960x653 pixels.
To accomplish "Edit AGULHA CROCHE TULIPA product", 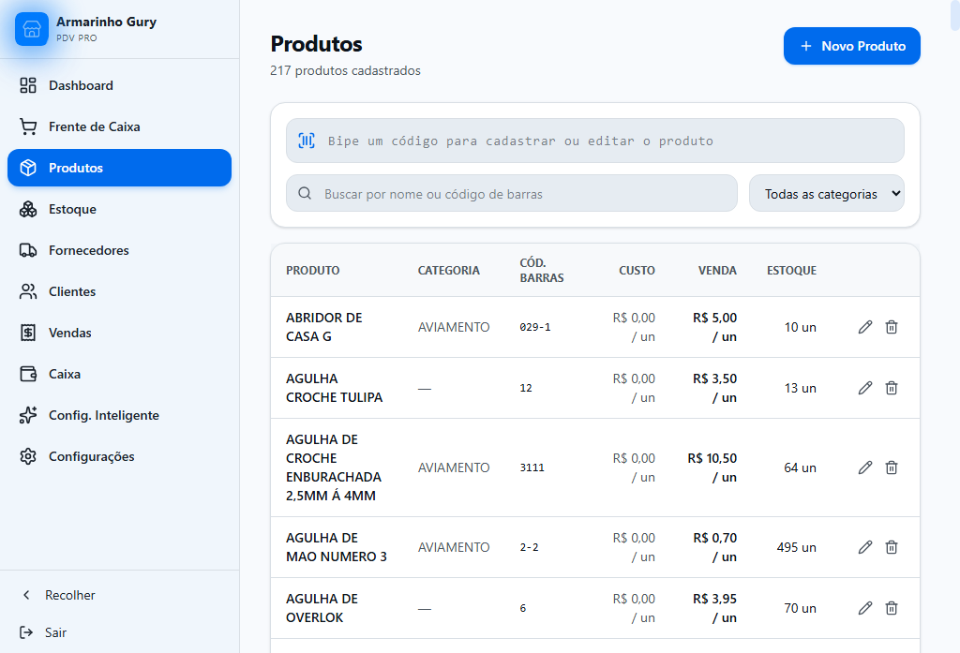I will point(865,388).
